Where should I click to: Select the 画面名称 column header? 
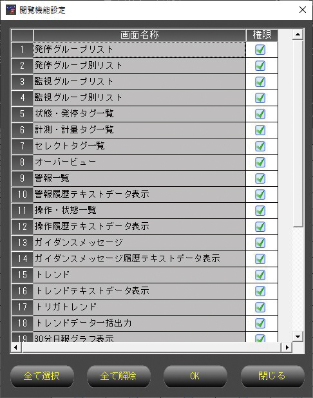pyautogui.click(x=140, y=35)
